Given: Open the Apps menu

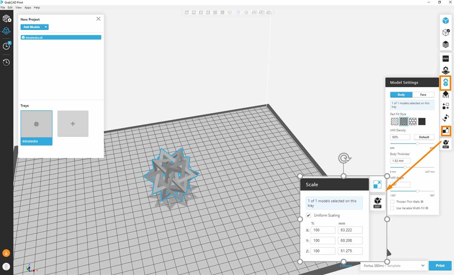Looking at the screenshot, I should click(x=28, y=8).
